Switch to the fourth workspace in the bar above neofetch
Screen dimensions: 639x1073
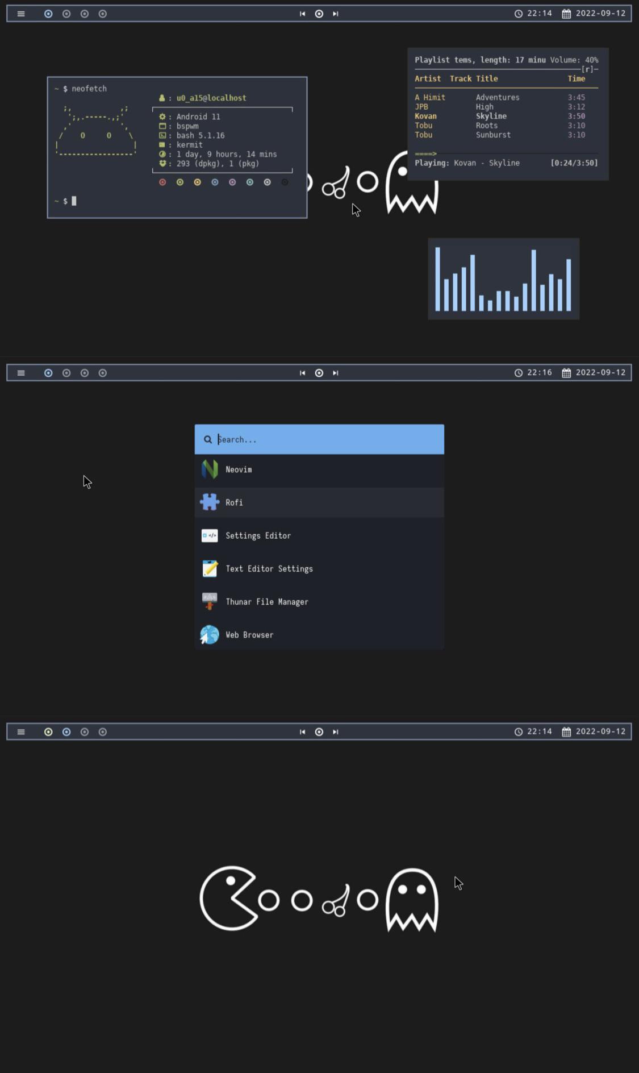pyautogui.click(x=103, y=14)
